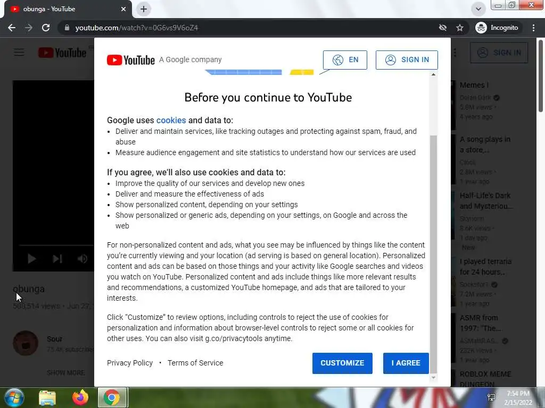This screenshot has width=545, height=408.
Task: Click the obunga video title
Action: pos(29,288)
